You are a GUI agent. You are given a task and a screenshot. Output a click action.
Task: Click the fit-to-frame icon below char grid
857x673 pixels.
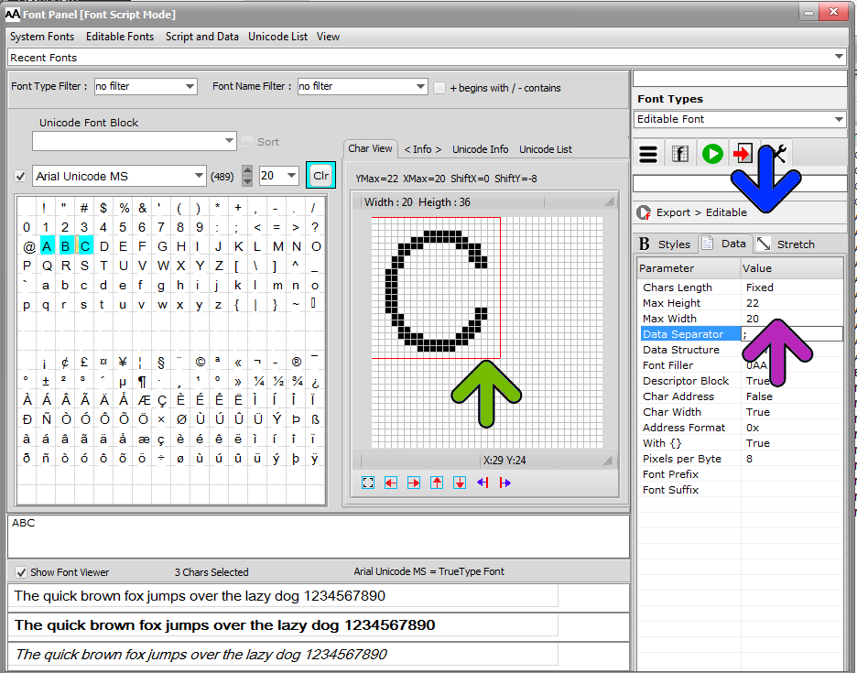pos(368,483)
